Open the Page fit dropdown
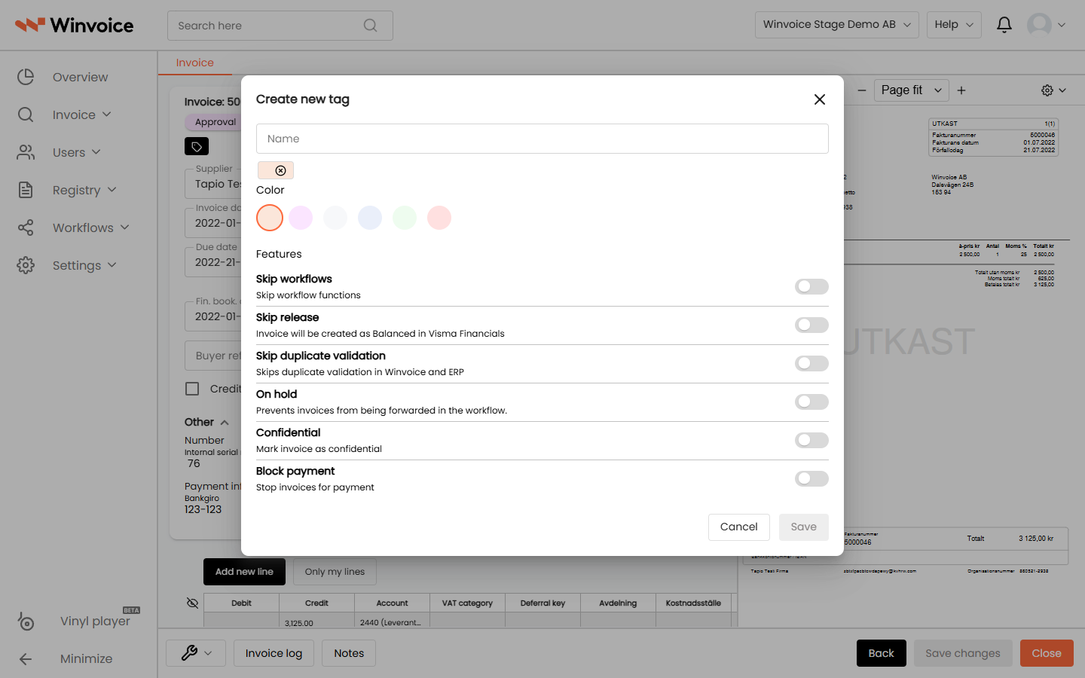This screenshot has width=1085, height=678. pyautogui.click(x=912, y=90)
